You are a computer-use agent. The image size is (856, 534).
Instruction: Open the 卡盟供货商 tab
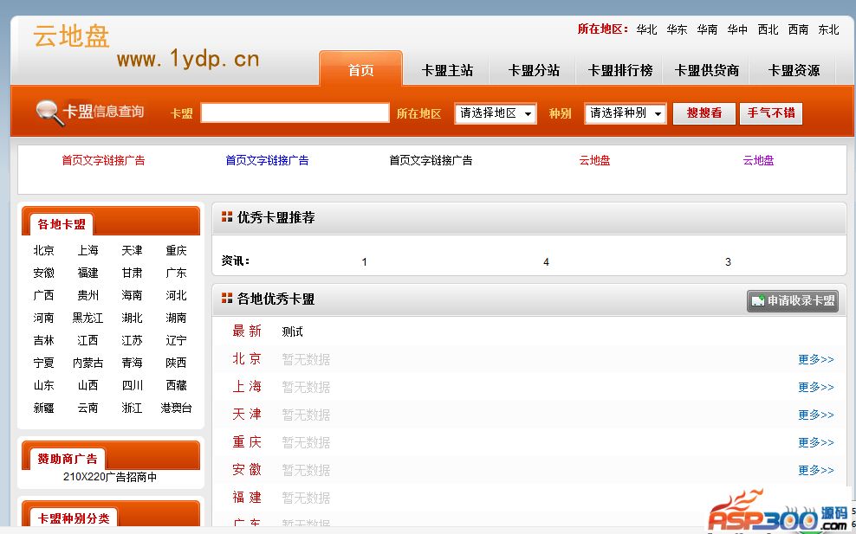coord(706,70)
